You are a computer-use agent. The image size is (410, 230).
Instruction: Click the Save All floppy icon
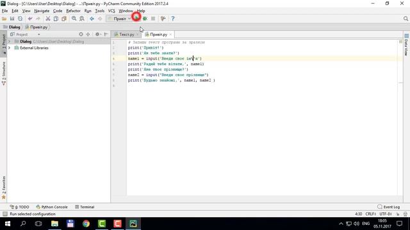pos(12,19)
